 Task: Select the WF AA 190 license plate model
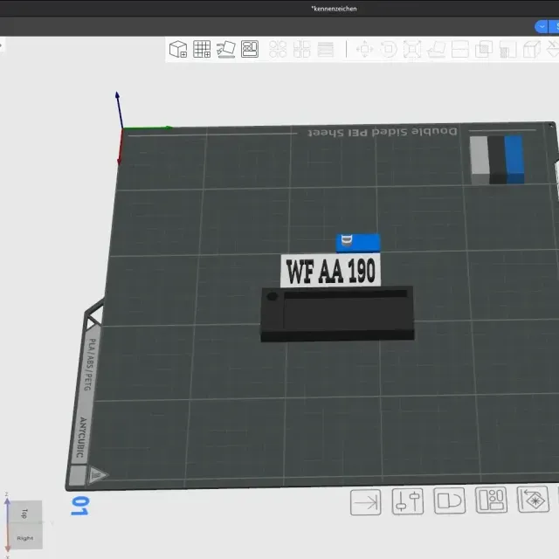[x=330, y=271]
